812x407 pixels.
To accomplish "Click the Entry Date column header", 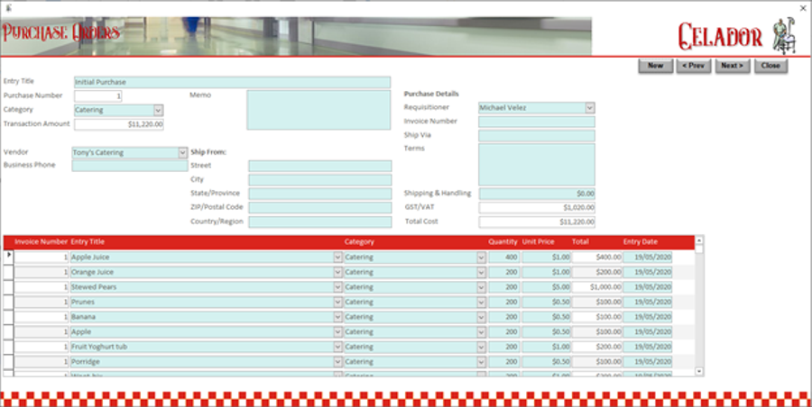I will coord(640,242).
